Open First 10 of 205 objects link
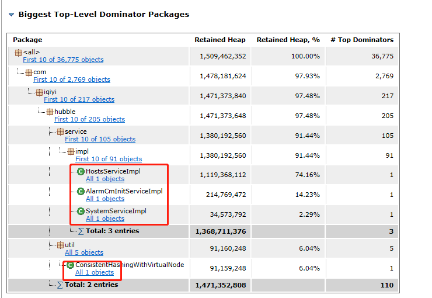The image size is (432, 298). pyautogui.click(x=89, y=119)
